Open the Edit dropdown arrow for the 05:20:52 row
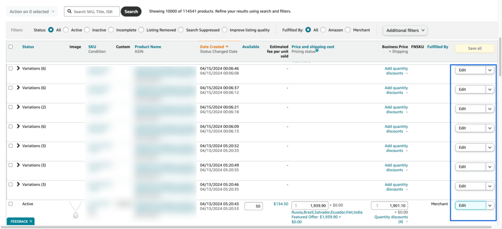Viewport: 502px width, 229px height. click(490, 148)
